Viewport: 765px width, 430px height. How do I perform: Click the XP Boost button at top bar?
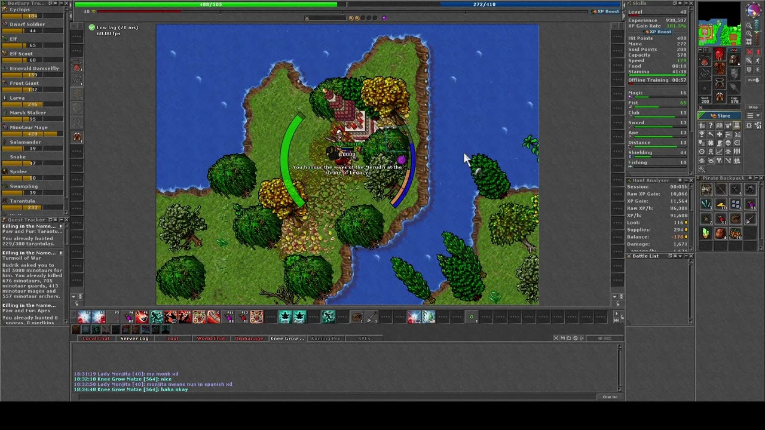[x=605, y=11]
